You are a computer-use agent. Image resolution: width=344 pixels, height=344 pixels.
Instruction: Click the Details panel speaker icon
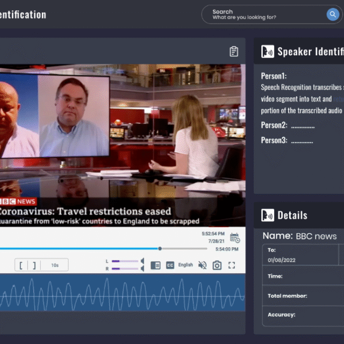pyautogui.click(x=267, y=216)
